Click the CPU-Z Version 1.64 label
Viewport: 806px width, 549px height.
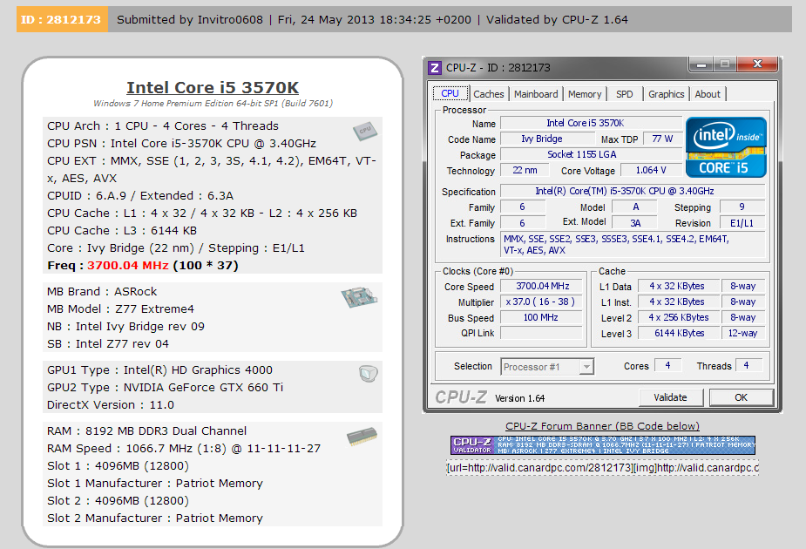coord(519,398)
